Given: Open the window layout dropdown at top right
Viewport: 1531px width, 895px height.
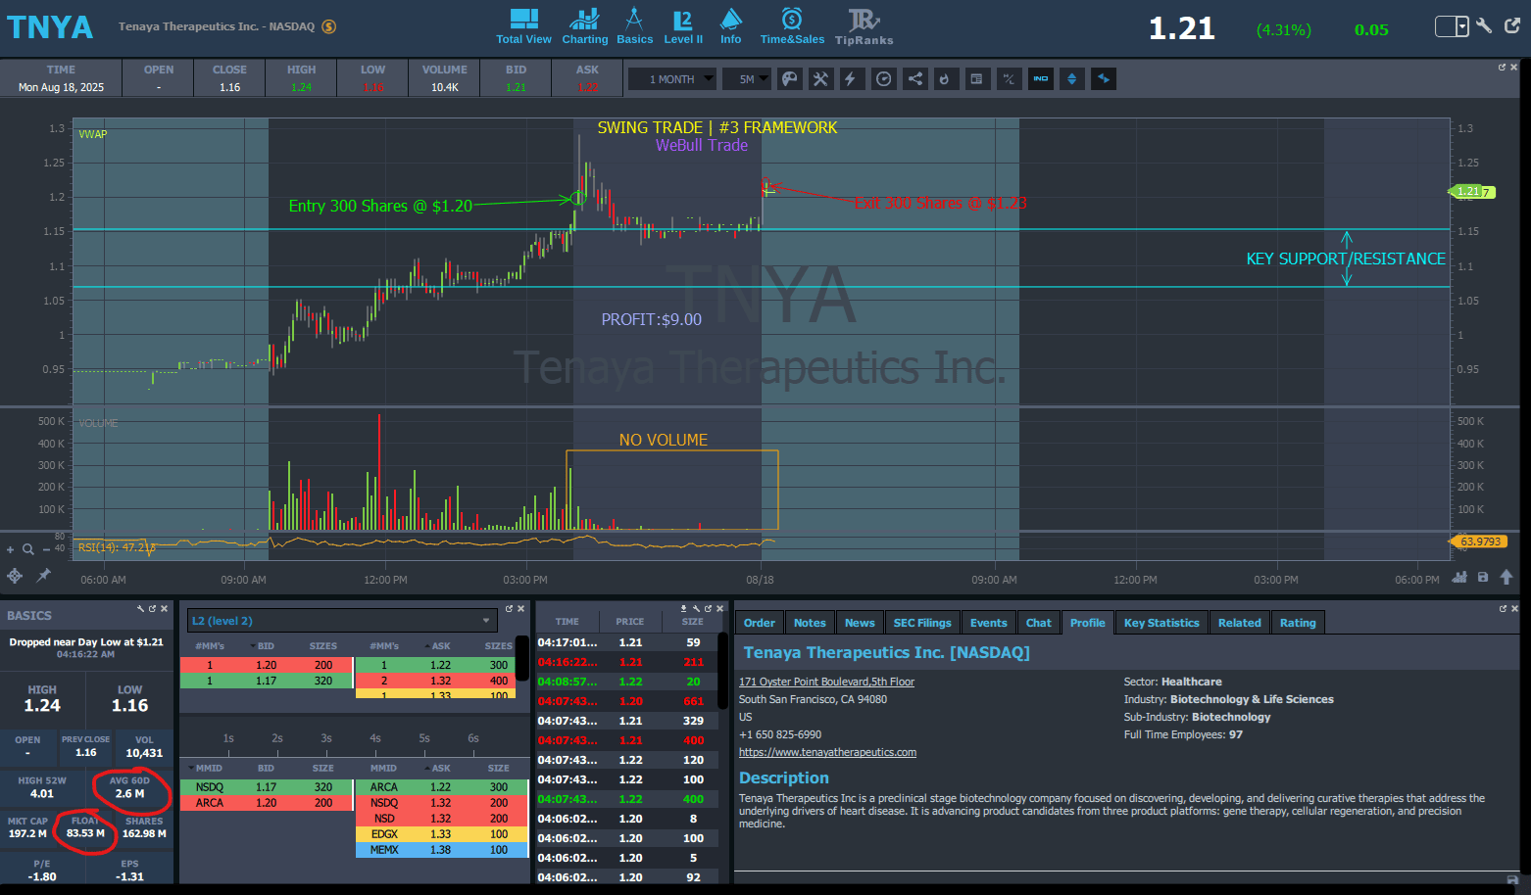Looking at the screenshot, I should [x=1452, y=26].
